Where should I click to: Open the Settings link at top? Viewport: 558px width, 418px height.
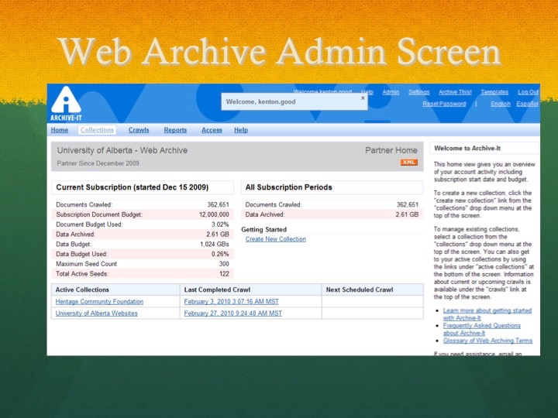pyautogui.click(x=418, y=92)
